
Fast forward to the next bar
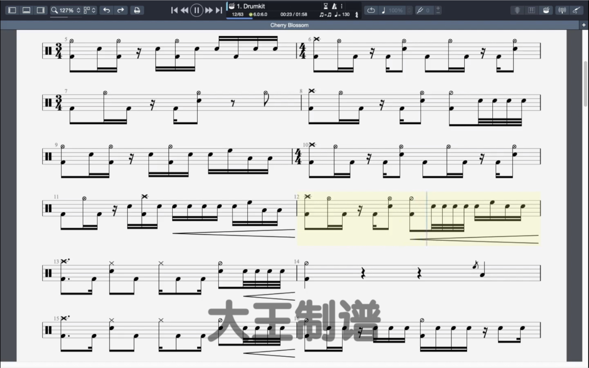tap(209, 10)
